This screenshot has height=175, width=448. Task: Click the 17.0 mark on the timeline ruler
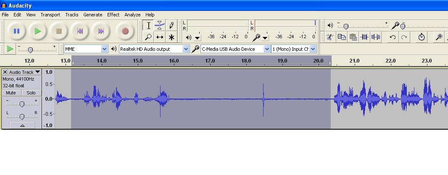click(x=210, y=61)
